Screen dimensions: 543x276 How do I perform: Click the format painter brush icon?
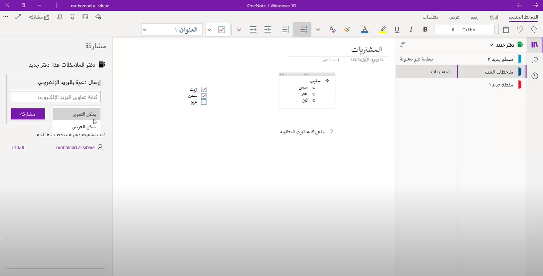point(347,30)
